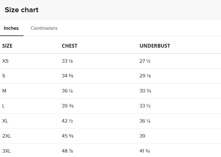The height and width of the screenshot is (157, 221).
Task: Select the XS size row label
Action: pos(5,61)
